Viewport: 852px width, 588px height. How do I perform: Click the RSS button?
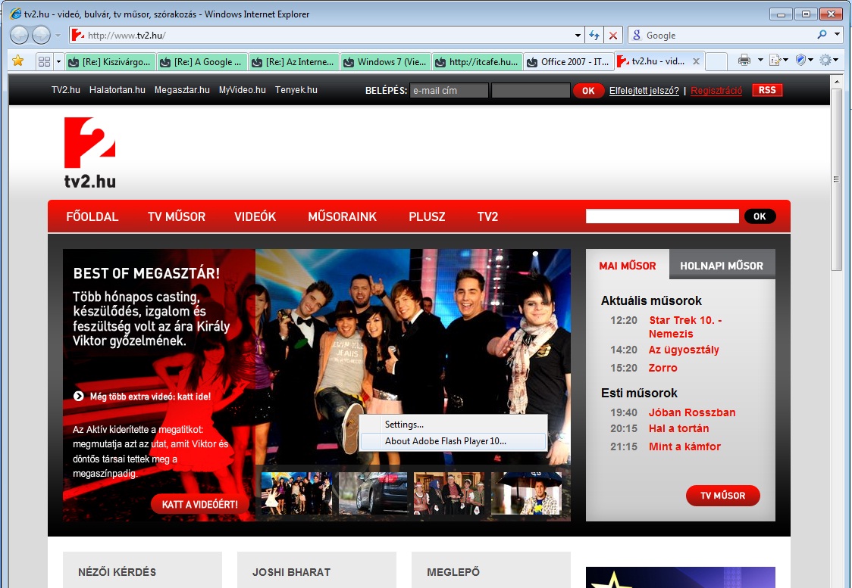point(767,90)
